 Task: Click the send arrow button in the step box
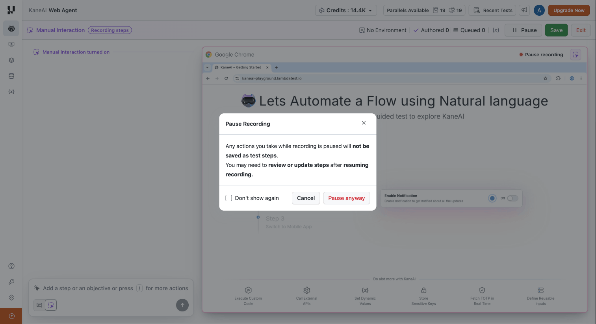coord(182,305)
